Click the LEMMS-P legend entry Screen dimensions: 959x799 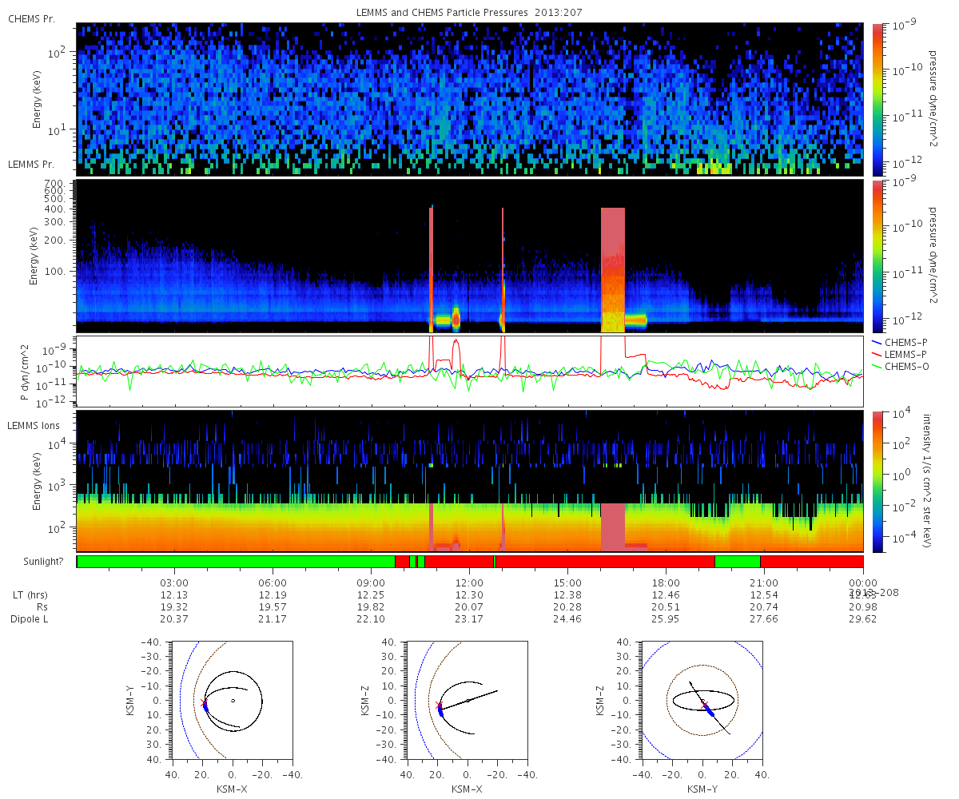pyautogui.click(x=901, y=353)
